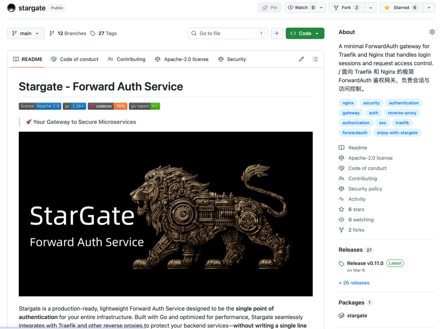Open the stargate repository name link
The image size is (440, 329).
click(32, 8)
